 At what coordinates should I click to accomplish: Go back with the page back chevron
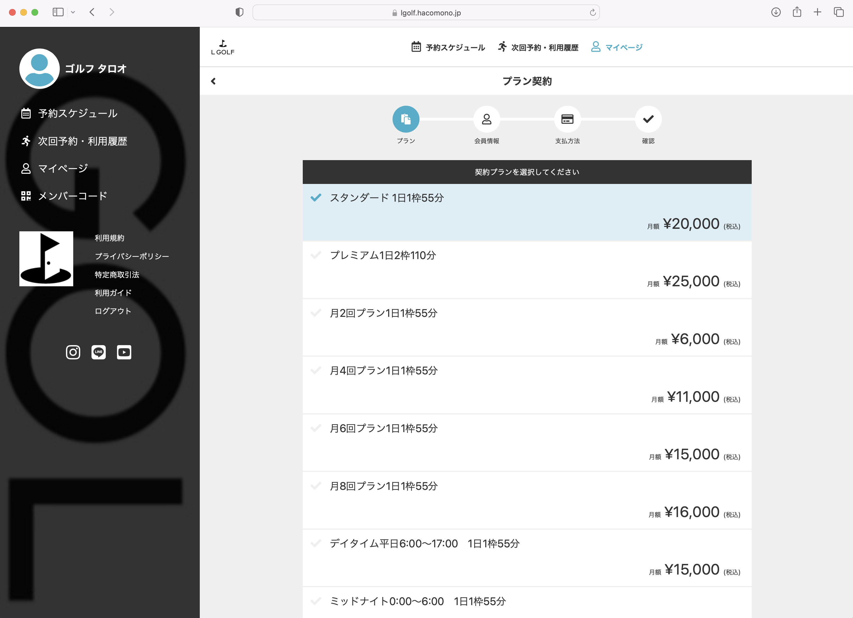pyautogui.click(x=213, y=81)
